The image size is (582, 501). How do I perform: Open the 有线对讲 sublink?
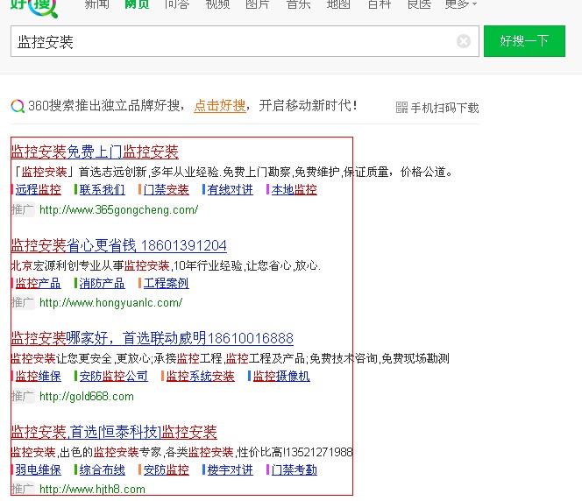tap(231, 190)
